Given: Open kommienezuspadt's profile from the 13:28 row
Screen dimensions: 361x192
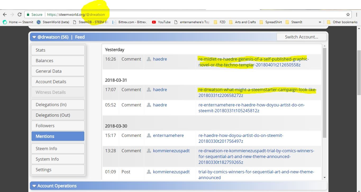Looking at the screenshot, I should 171,151.
